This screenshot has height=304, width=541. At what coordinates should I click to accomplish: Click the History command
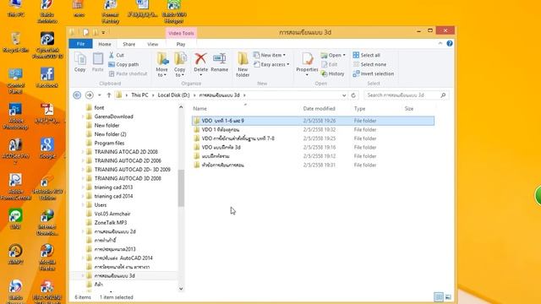(x=332, y=73)
